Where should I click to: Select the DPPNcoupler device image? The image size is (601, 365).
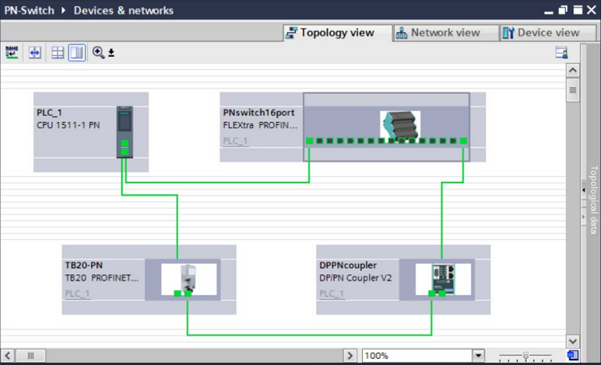coord(443,279)
